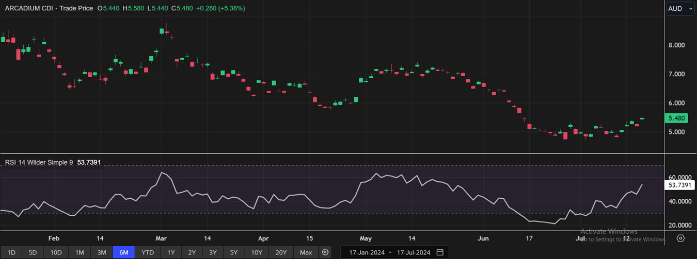Choose the 1M time range

80,252
